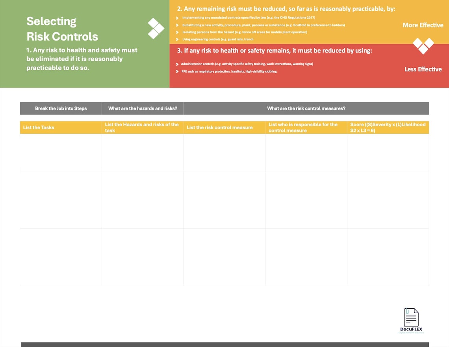Select the What are the hazards and risks? header
This screenshot has height=347, width=449.
pos(143,108)
